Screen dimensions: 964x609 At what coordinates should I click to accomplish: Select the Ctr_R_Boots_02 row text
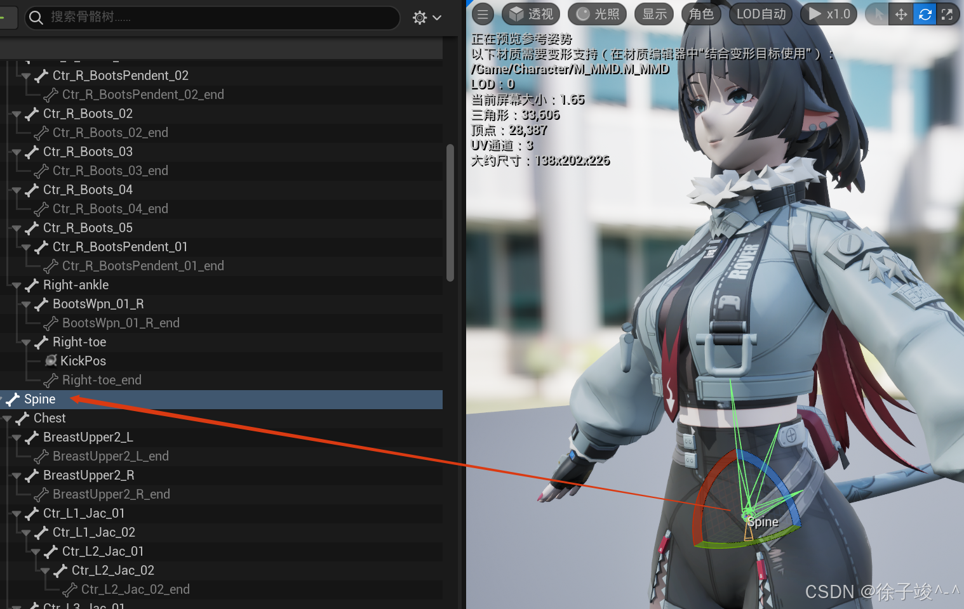(x=88, y=114)
